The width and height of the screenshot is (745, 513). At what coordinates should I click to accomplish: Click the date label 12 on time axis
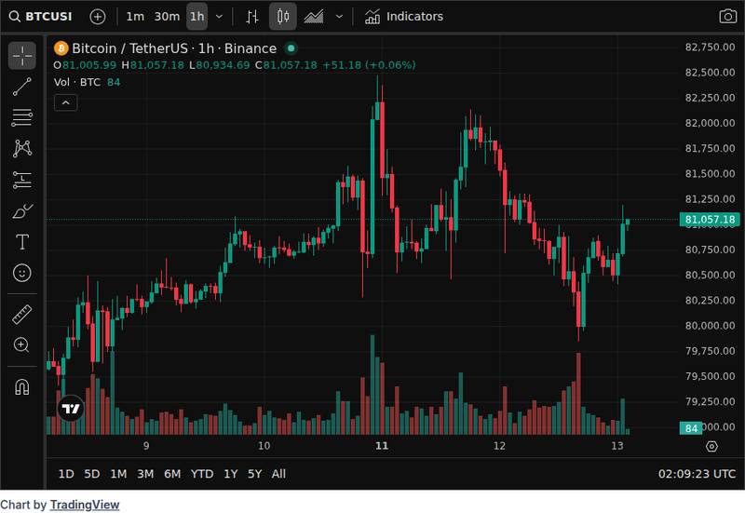[x=499, y=446]
